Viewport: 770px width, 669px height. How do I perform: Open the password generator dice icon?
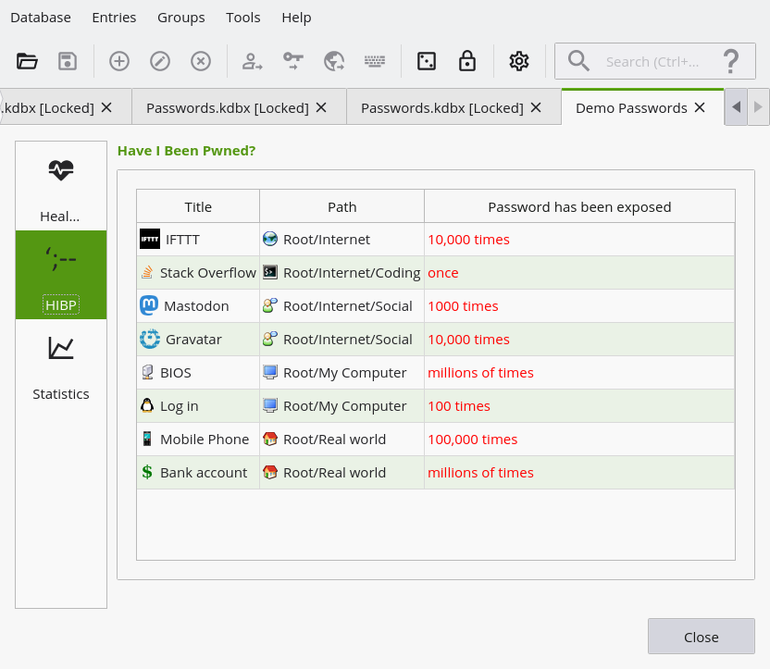click(x=427, y=61)
